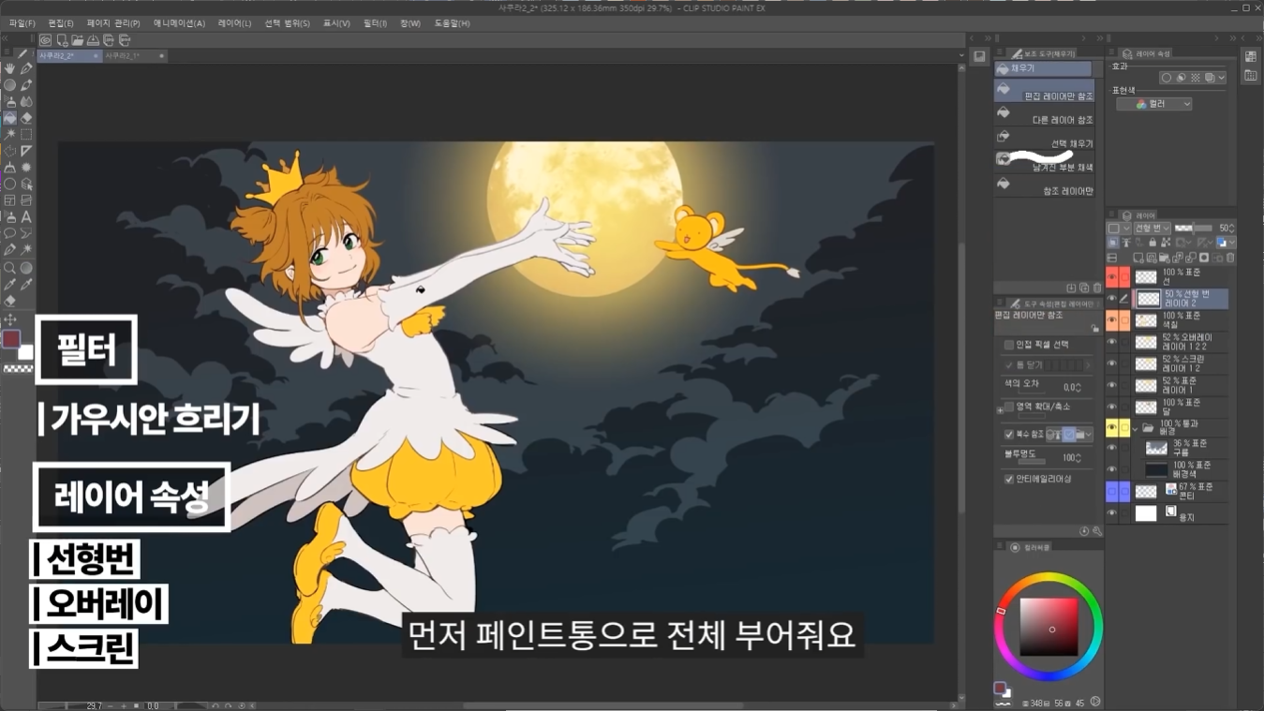This screenshot has width=1264, height=711.
Task: Open 필터(I) menu
Action: pos(375,23)
